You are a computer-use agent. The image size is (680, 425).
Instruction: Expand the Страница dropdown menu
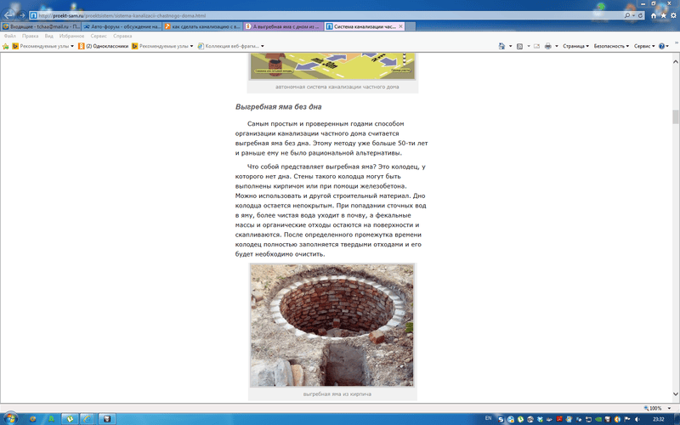(575, 46)
